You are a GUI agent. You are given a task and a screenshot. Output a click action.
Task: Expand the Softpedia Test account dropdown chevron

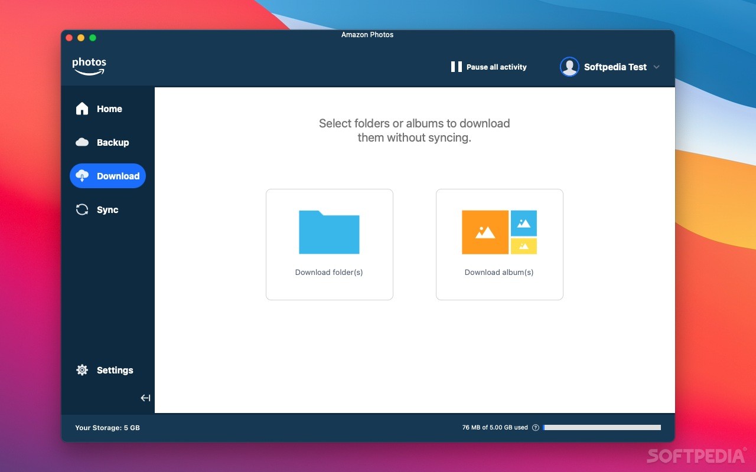(656, 67)
